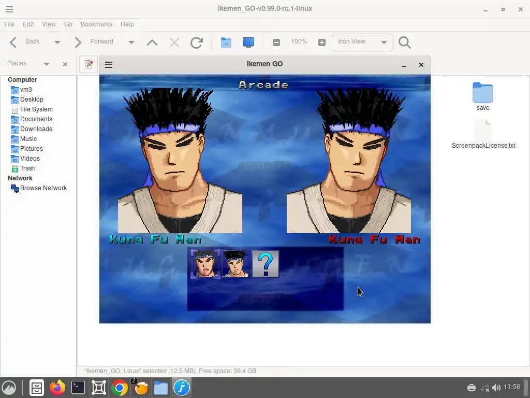
Task: Open the taskbar file cabinet icon
Action: 37,388
